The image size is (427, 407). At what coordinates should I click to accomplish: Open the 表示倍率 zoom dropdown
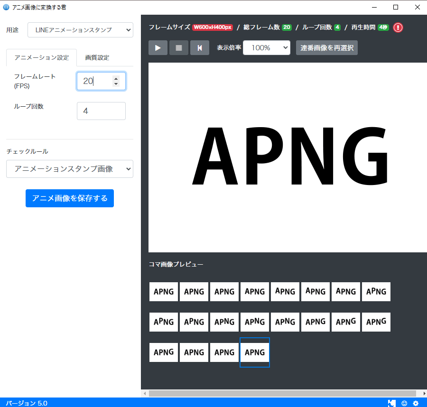267,47
